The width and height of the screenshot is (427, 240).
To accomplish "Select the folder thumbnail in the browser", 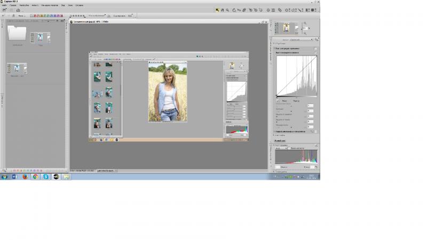I will [x=17, y=33].
